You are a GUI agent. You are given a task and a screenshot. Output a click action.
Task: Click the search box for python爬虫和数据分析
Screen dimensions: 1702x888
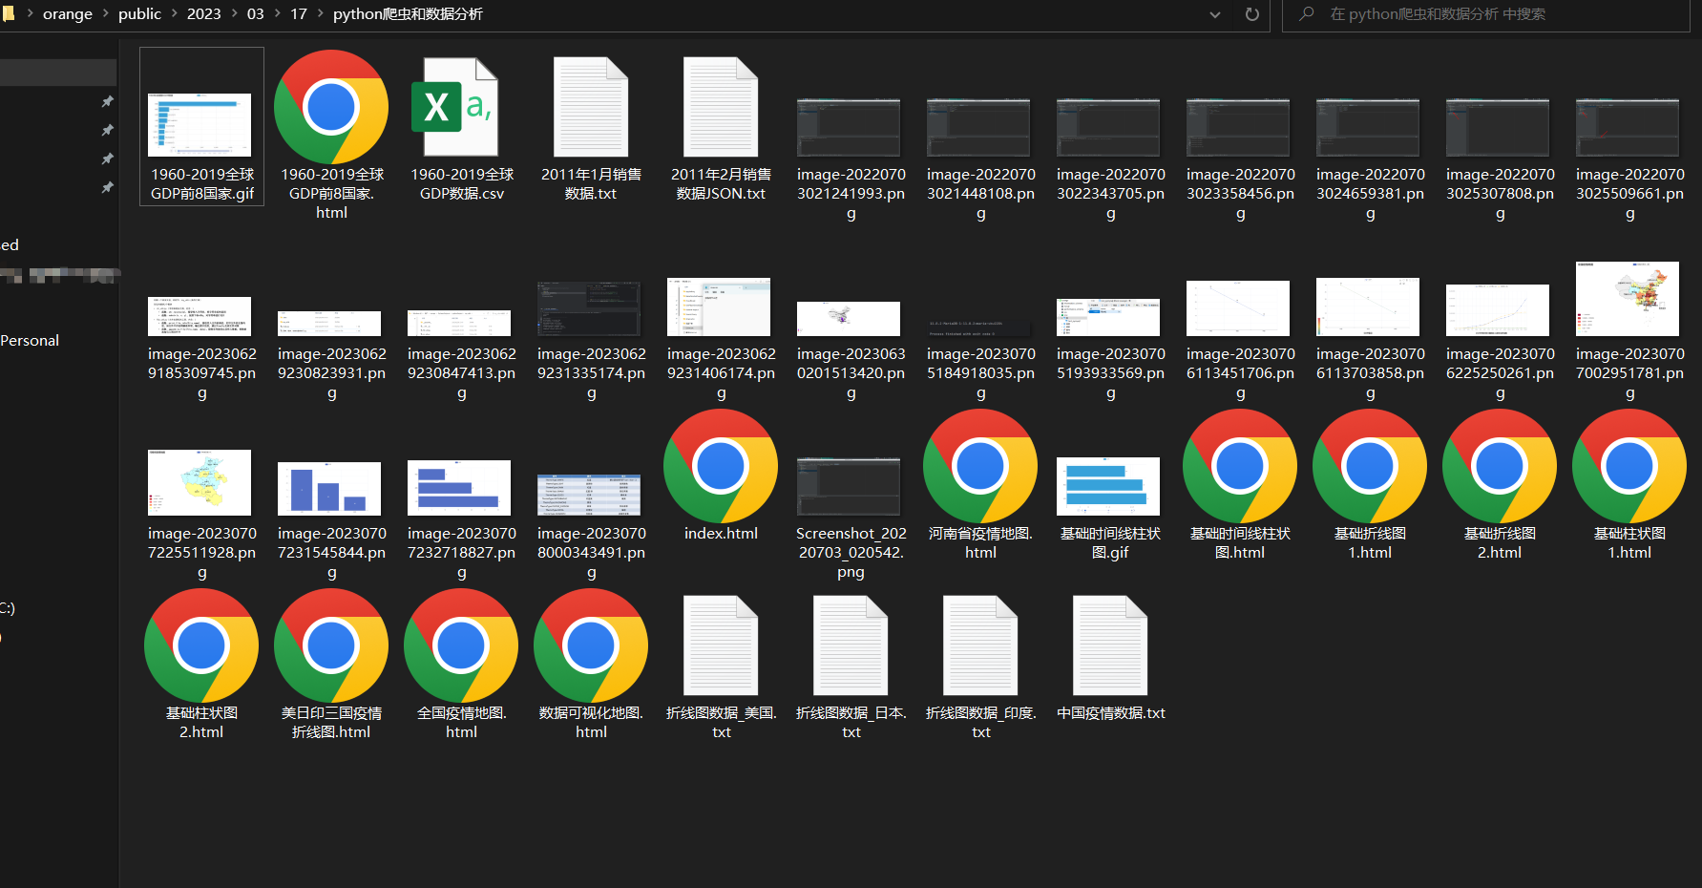tap(1486, 14)
